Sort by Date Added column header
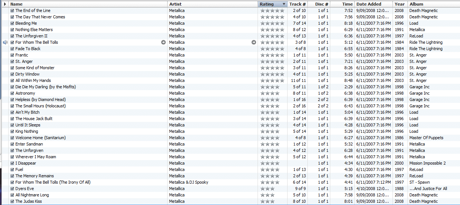The height and width of the screenshot is (205, 460). click(x=374, y=4)
